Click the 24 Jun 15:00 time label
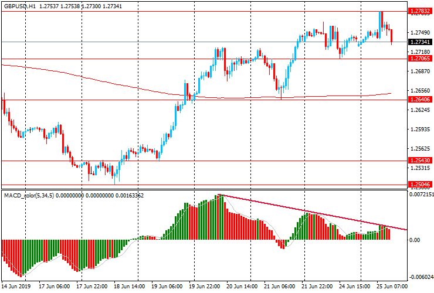Viewport: 434px width, 293px height. [x=355, y=286]
